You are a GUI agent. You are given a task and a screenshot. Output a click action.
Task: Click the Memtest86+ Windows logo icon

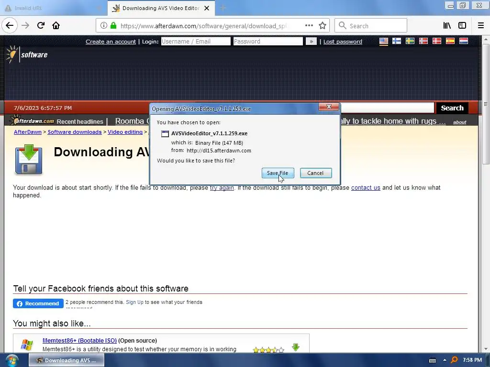point(27,345)
